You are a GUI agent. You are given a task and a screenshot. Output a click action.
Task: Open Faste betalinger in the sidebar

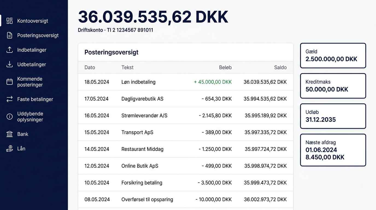pyautogui.click(x=35, y=99)
